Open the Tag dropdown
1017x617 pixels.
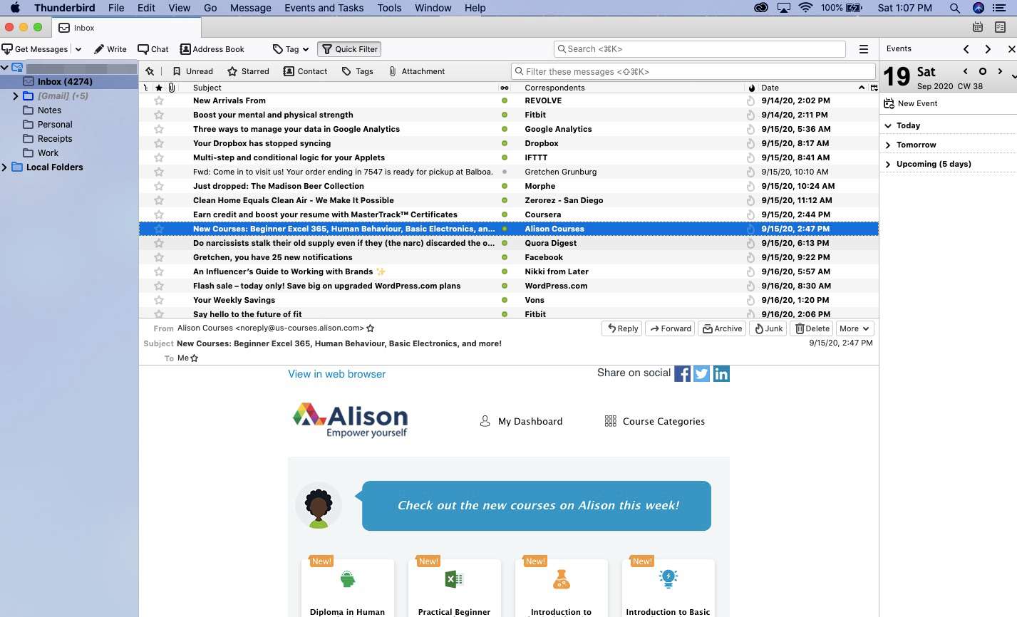(291, 49)
